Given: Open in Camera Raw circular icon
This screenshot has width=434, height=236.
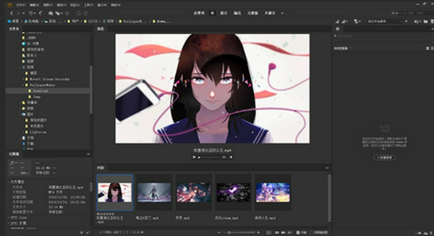Looking at the screenshot, I should 67,13.
